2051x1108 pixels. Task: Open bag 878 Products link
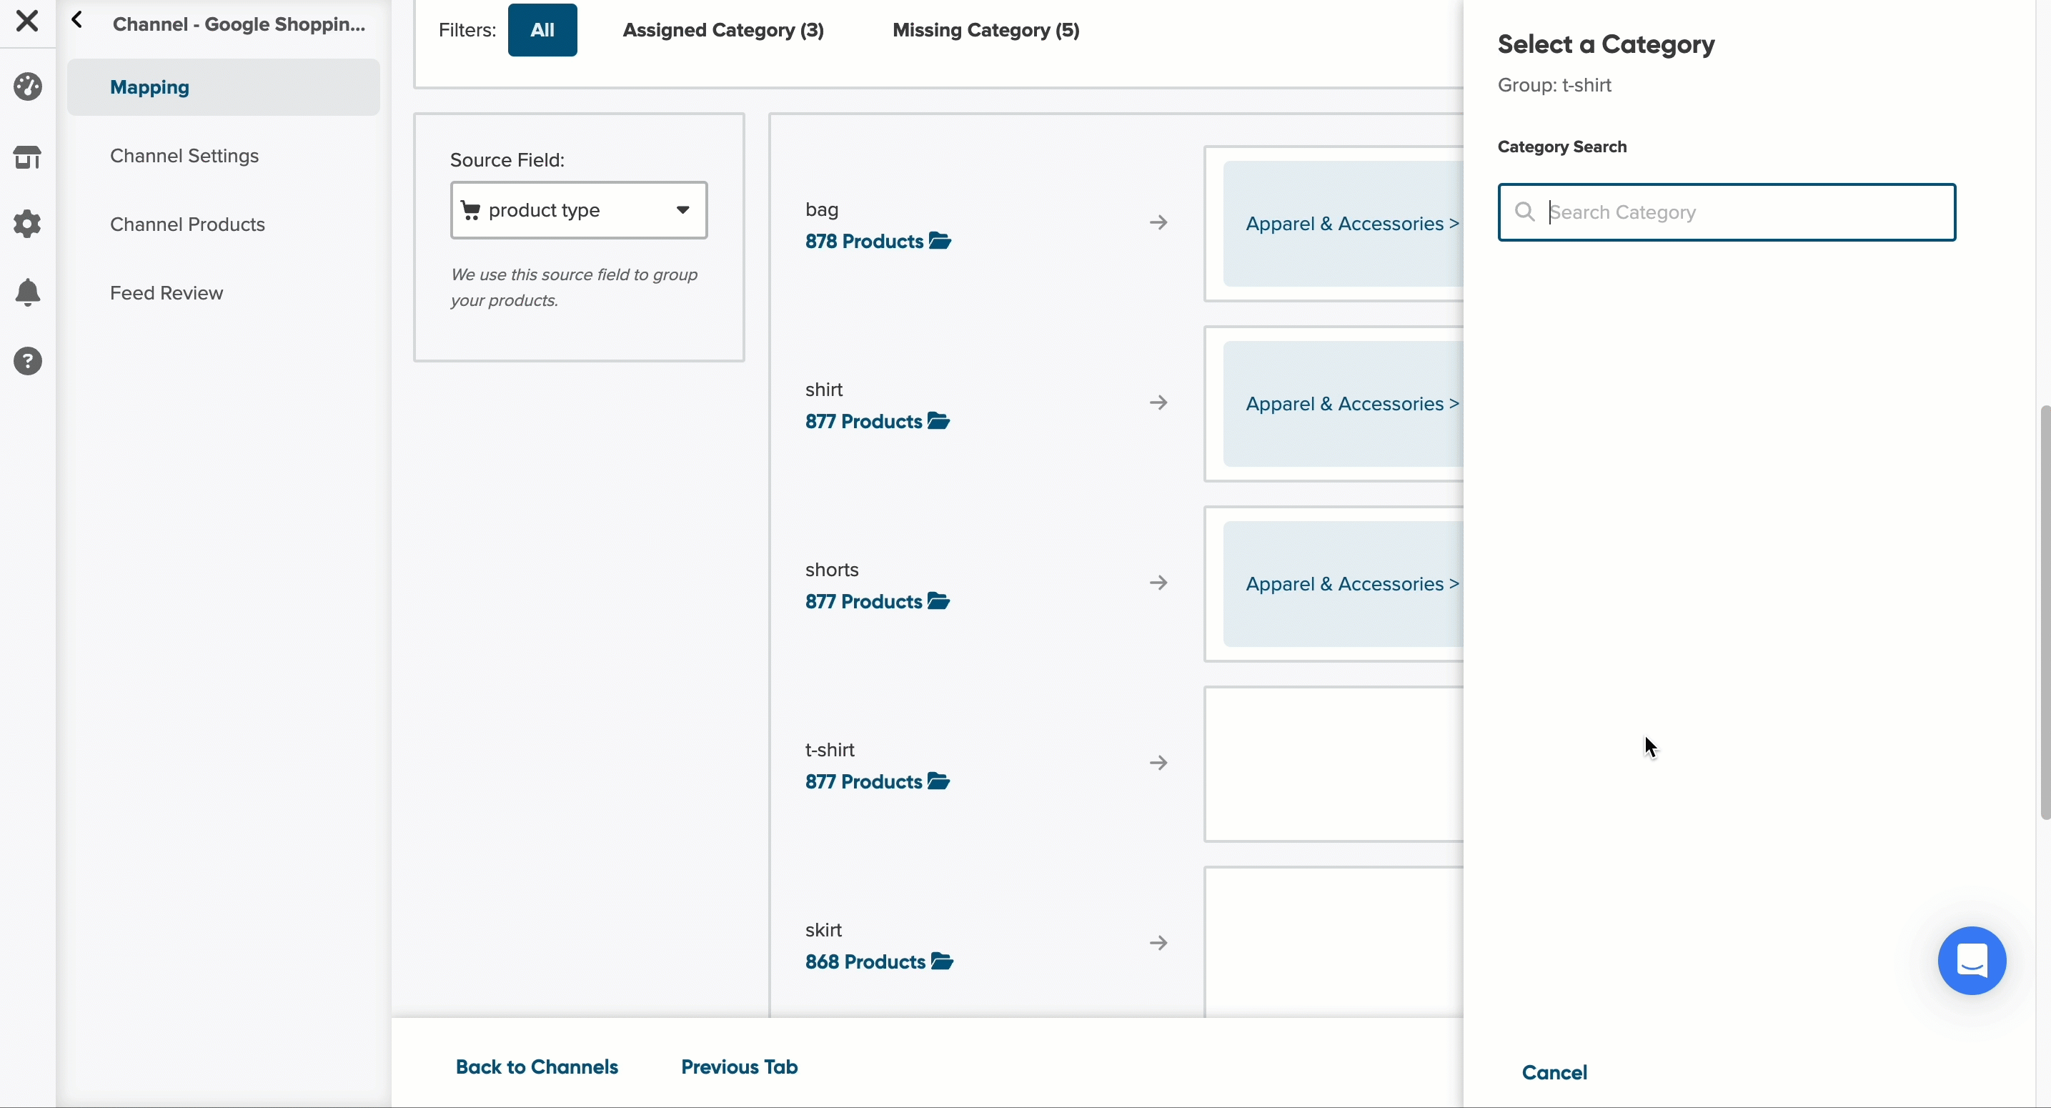pos(864,242)
